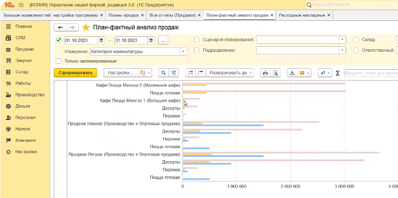
Task: Click the period selection ellipsis button
Action: pyautogui.click(x=163, y=40)
